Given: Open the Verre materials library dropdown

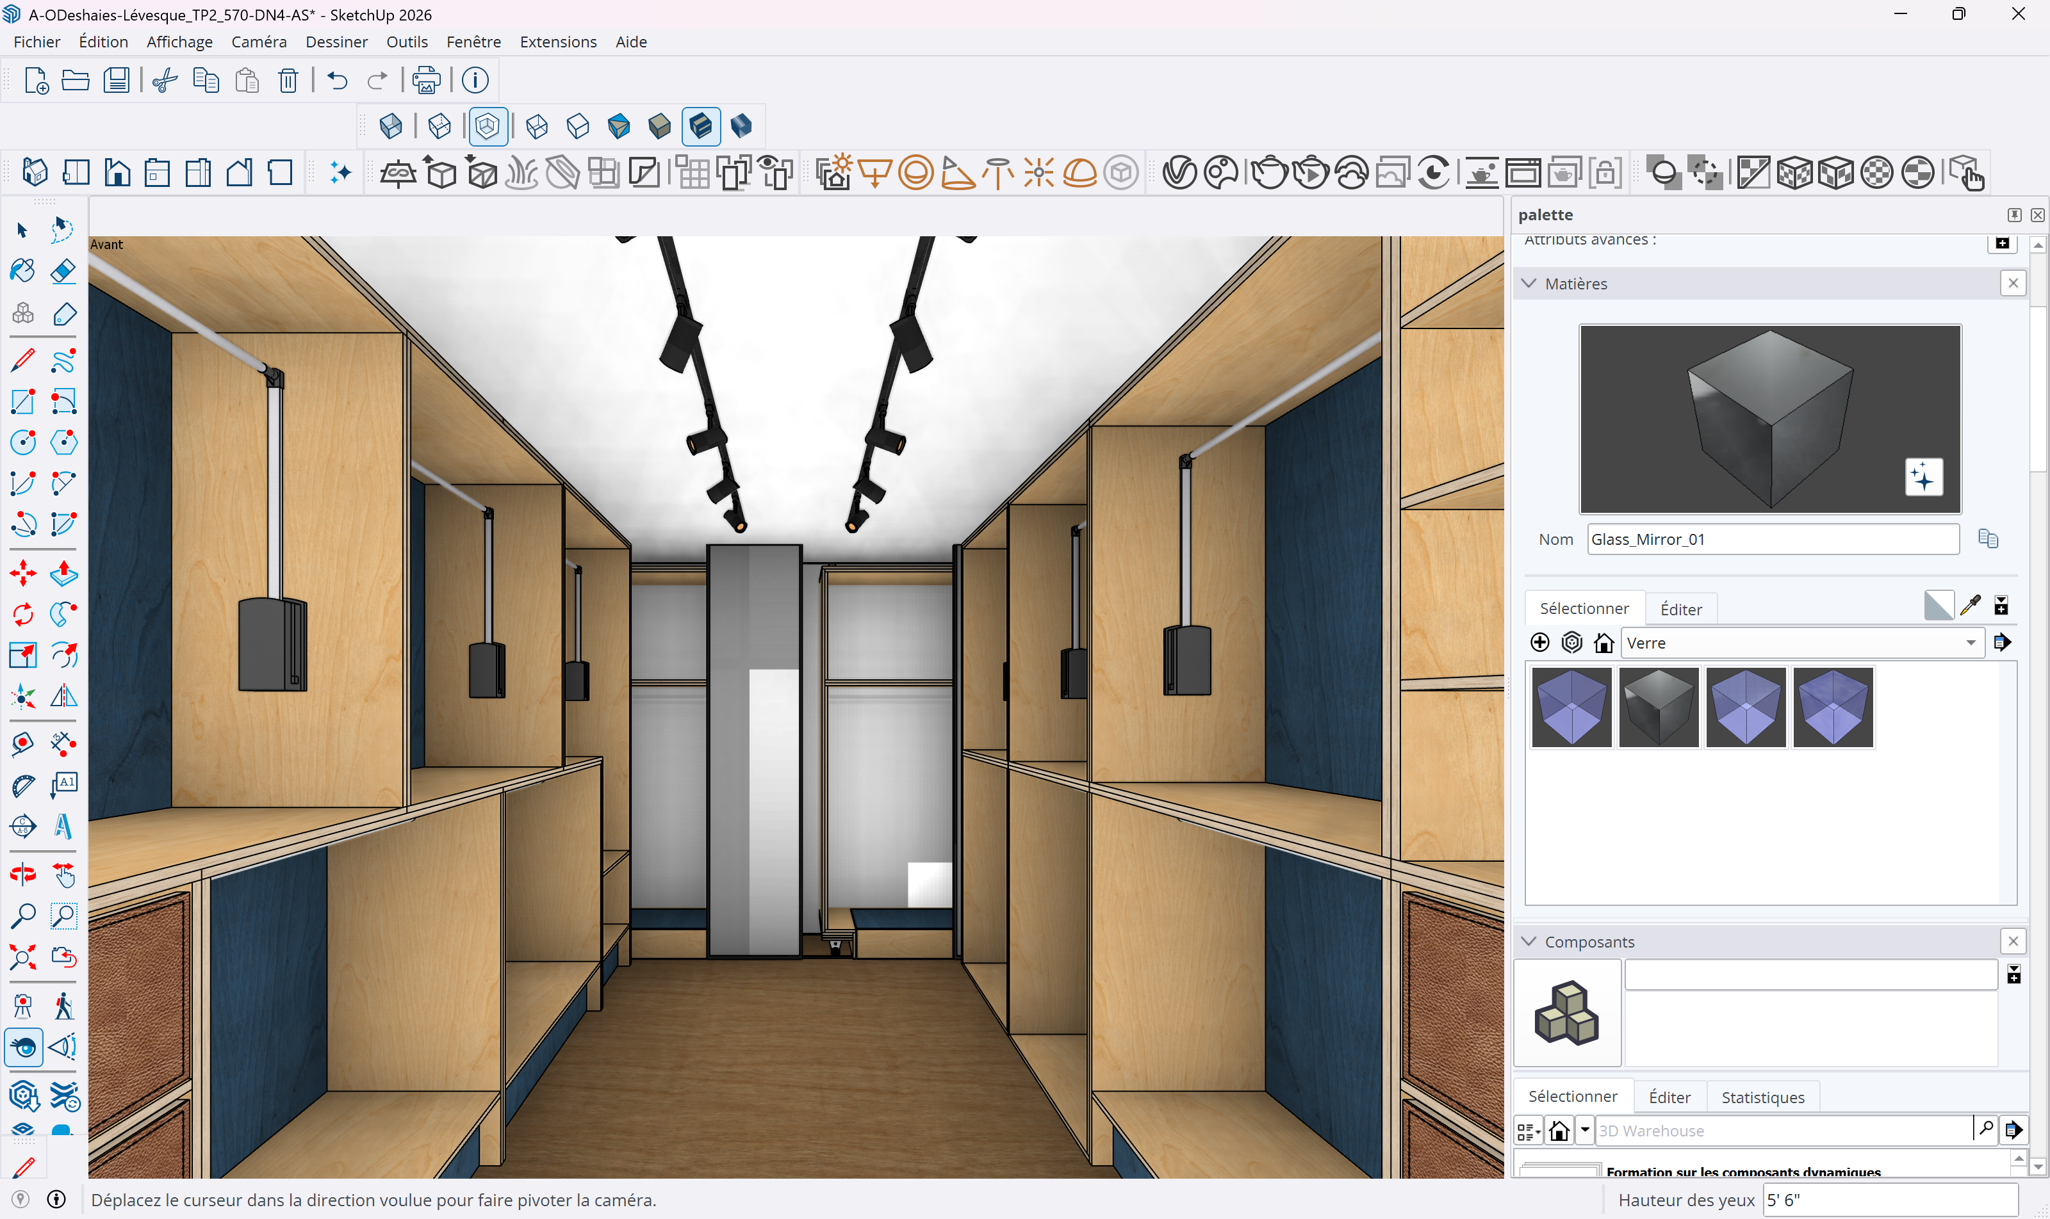Looking at the screenshot, I should click(1971, 643).
